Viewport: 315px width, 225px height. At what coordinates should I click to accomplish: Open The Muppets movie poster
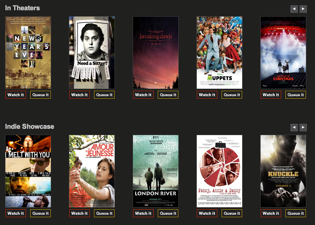[219, 52]
